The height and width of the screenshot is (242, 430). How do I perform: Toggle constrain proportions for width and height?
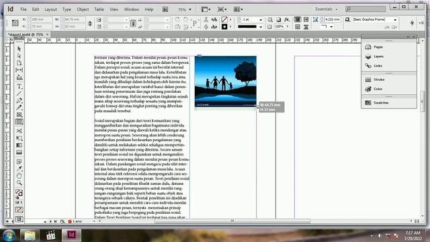point(89,23)
